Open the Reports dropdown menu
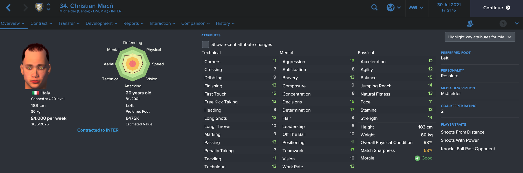Image resolution: width=523 pixels, height=173 pixels. pyautogui.click(x=133, y=23)
